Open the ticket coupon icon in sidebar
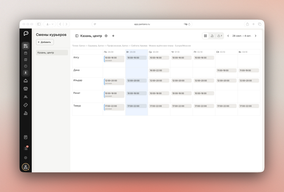Screen dimensions: 284x192 click(x=26, y=105)
